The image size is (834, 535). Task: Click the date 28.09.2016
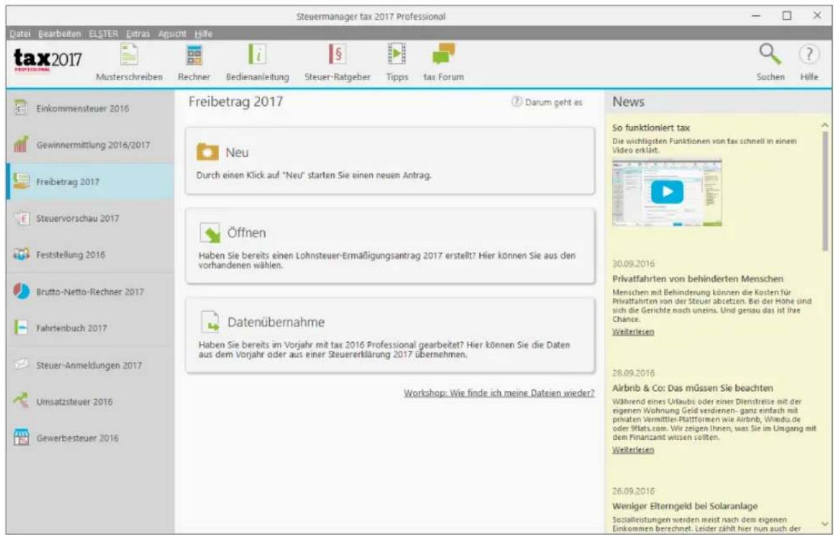pos(633,372)
